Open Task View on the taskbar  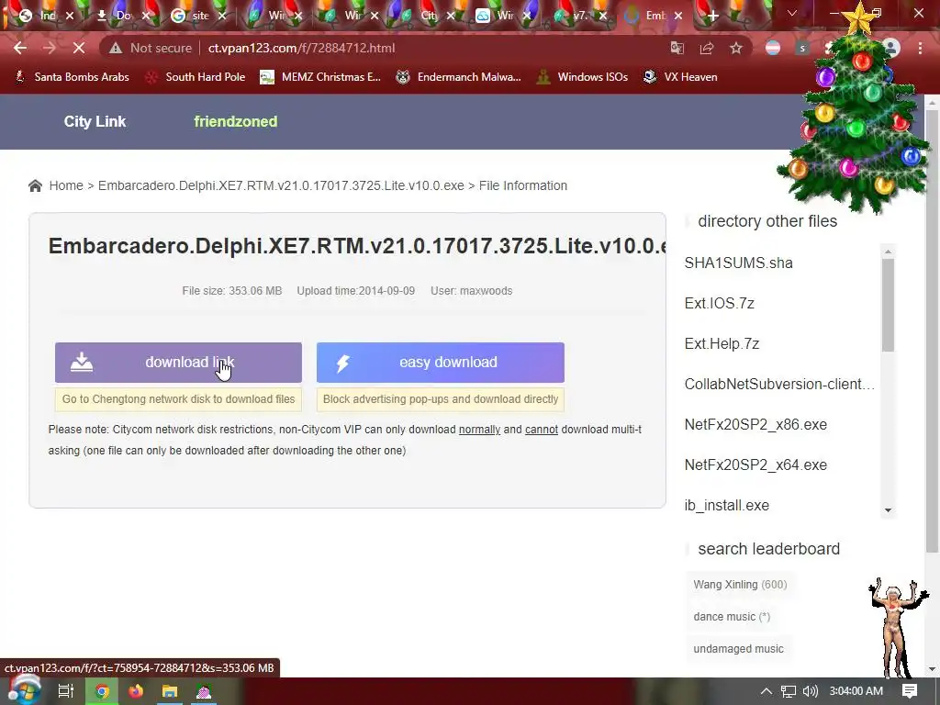click(x=65, y=691)
